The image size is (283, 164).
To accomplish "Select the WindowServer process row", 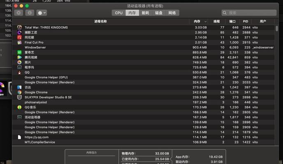I will pos(144,48).
